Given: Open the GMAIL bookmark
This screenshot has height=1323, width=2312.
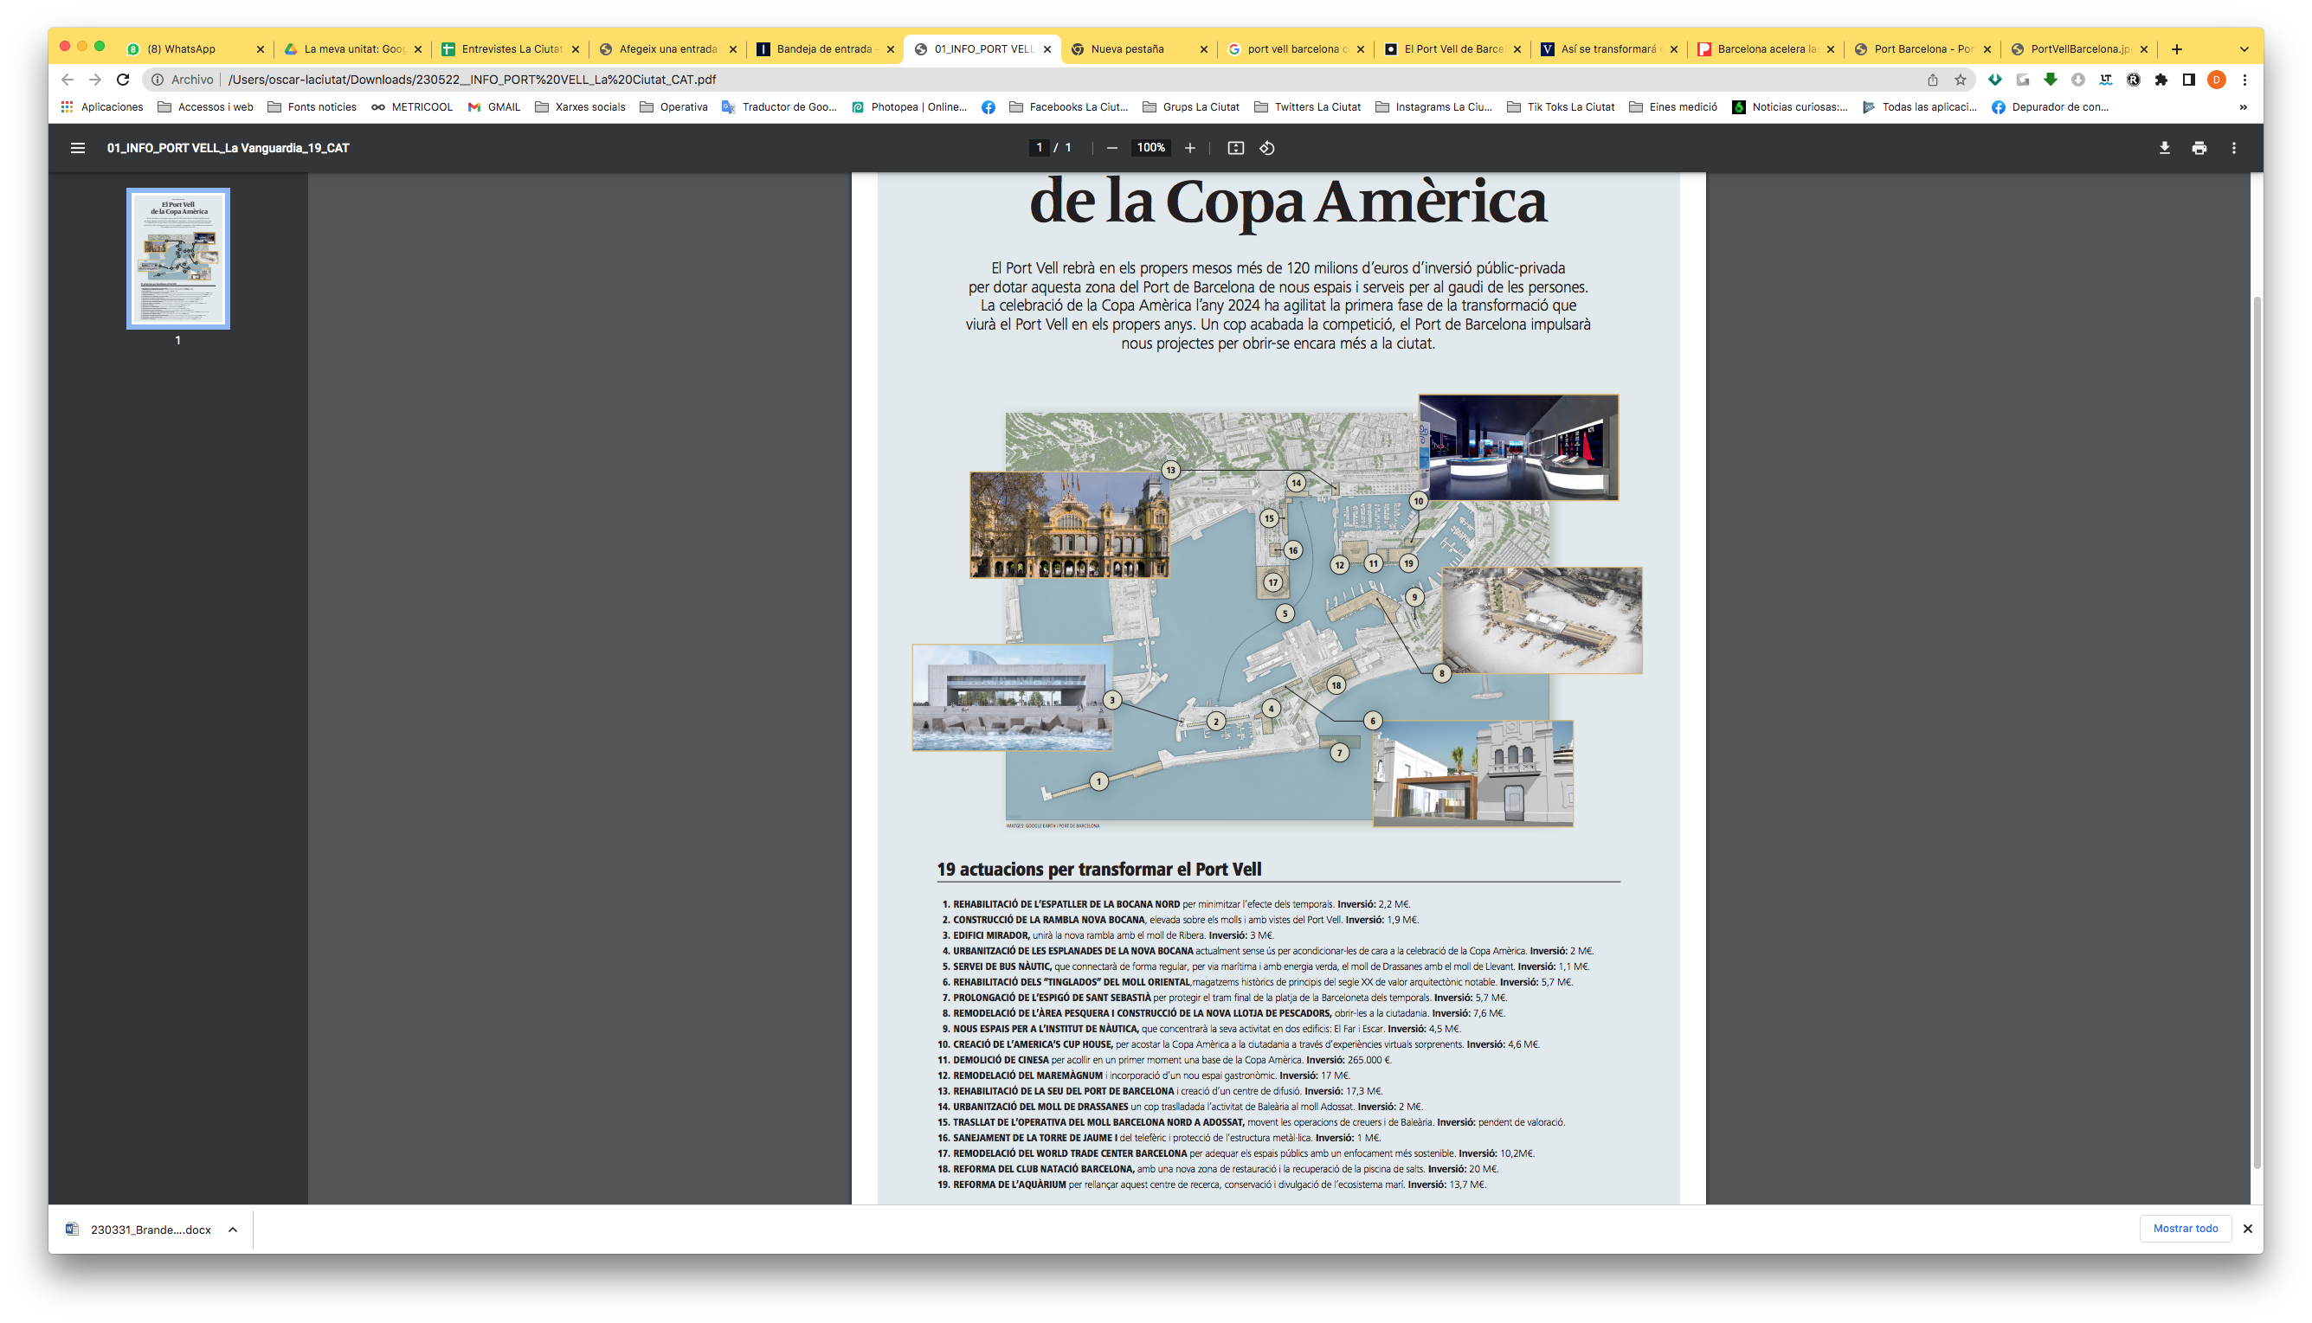Looking at the screenshot, I should coord(494,107).
